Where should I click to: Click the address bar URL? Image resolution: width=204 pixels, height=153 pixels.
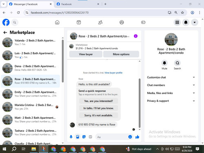tap(60, 13)
